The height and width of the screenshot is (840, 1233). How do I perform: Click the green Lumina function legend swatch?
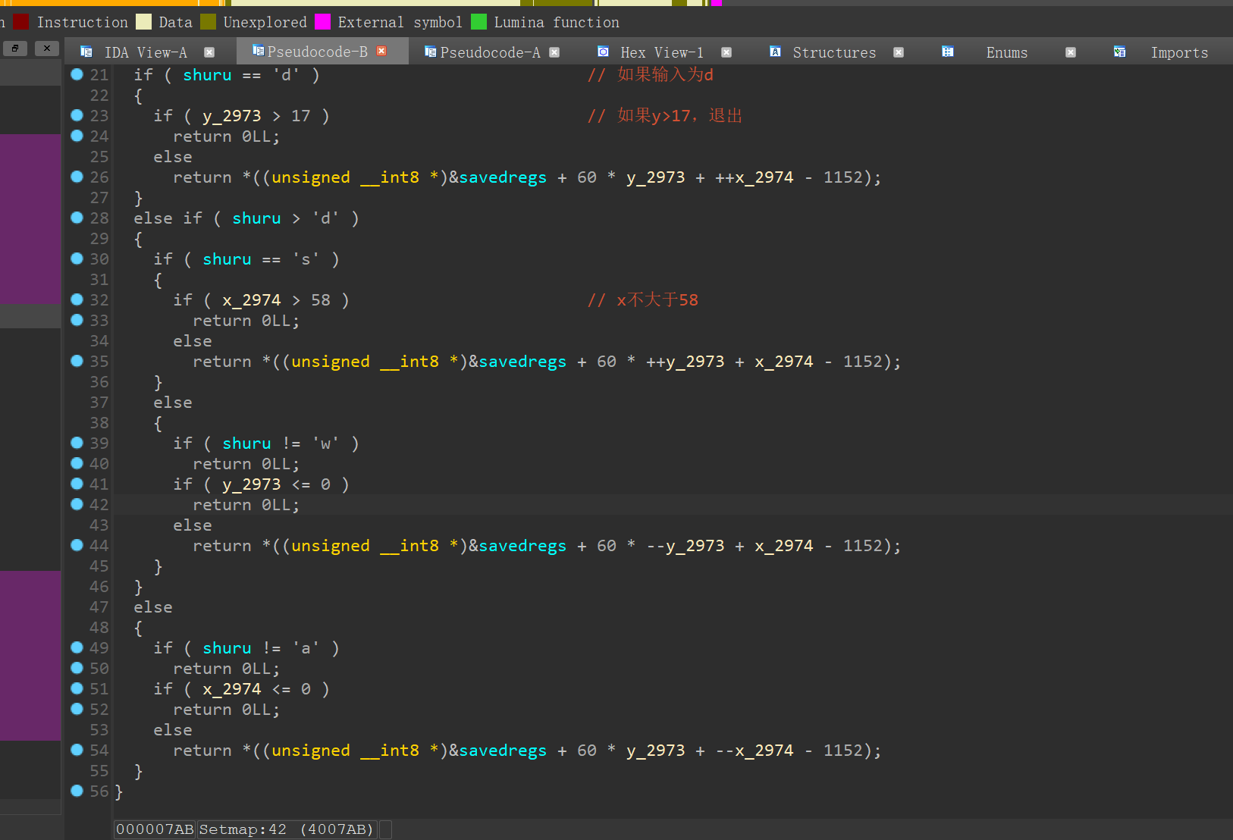tap(478, 22)
